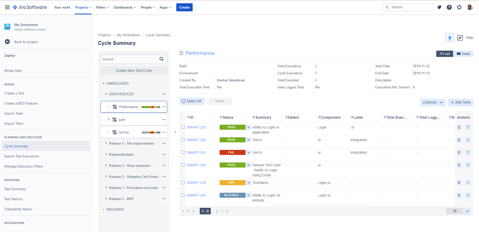
Task: Go to Your work
Action: 62,7
